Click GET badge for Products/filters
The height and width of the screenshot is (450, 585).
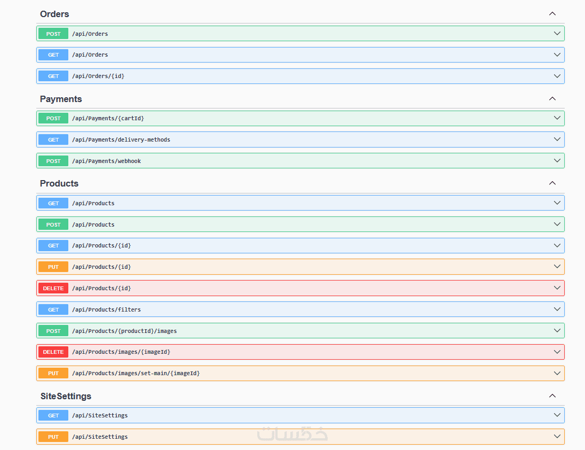coord(53,309)
